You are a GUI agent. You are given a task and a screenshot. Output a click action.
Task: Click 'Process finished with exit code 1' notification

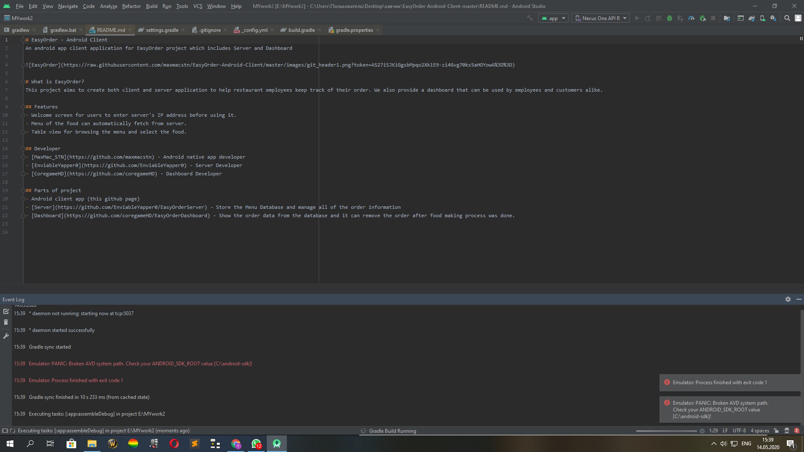[x=730, y=383]
